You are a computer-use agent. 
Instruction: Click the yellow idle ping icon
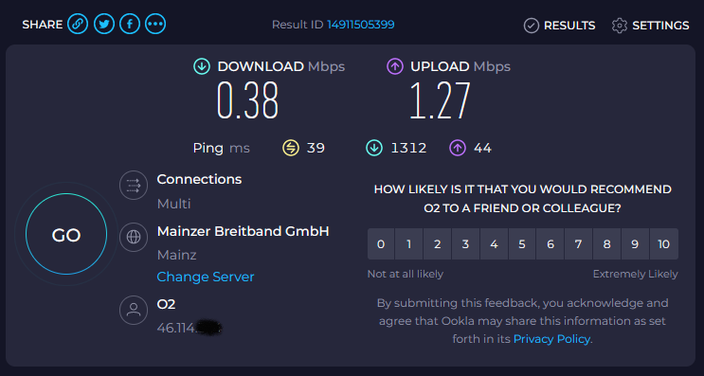tap(291, 148)
